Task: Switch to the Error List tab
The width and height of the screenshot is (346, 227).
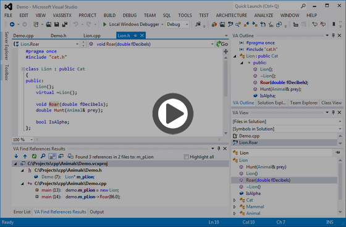Action: (22, 212)
